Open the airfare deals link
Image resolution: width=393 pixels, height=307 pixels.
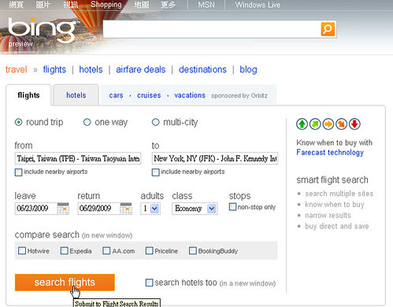pyautogui.click(x=141, y=69)
